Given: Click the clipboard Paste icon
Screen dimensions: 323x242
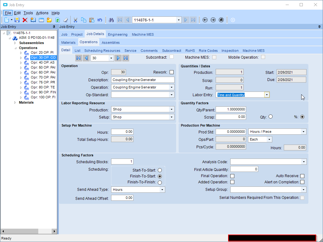Looking at the screenshot, I should [x=92, y=20].
